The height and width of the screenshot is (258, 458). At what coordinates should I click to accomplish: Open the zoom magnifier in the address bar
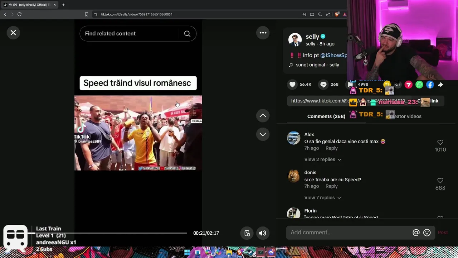pos(320,14)
